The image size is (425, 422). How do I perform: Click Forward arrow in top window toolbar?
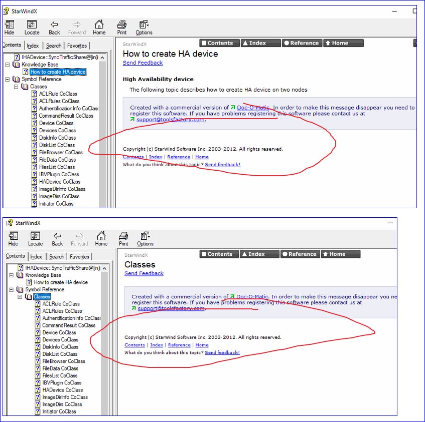click(77, 25)
